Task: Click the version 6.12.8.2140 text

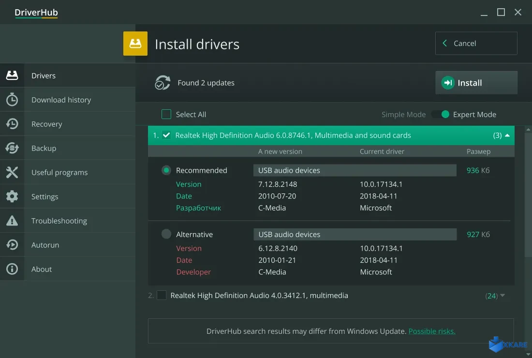Action: [278, 248]
